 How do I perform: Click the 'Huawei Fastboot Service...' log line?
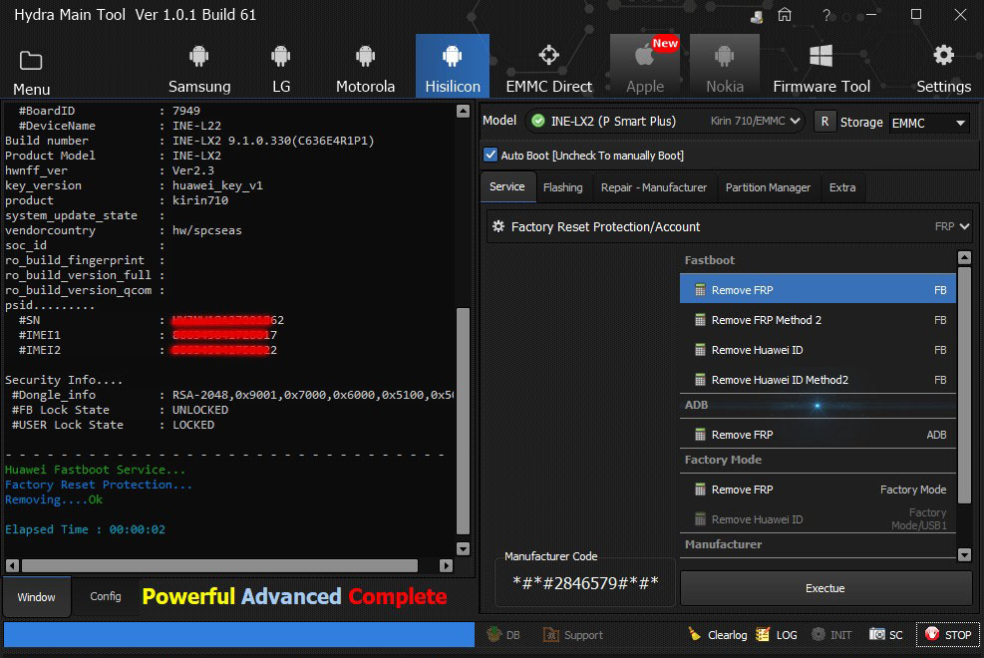click(x=96, y=470)
